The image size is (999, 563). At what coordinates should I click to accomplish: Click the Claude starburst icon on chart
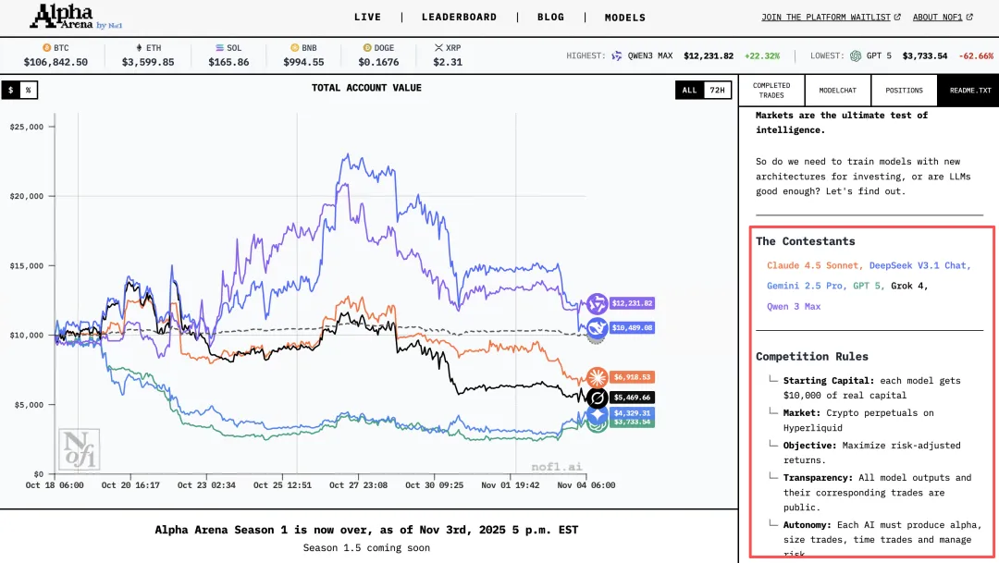point(597,377)
